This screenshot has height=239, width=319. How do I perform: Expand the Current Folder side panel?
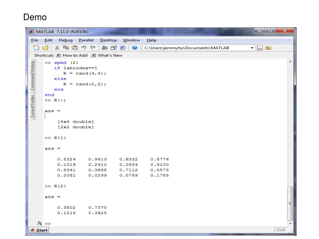(x=32, y=106)
